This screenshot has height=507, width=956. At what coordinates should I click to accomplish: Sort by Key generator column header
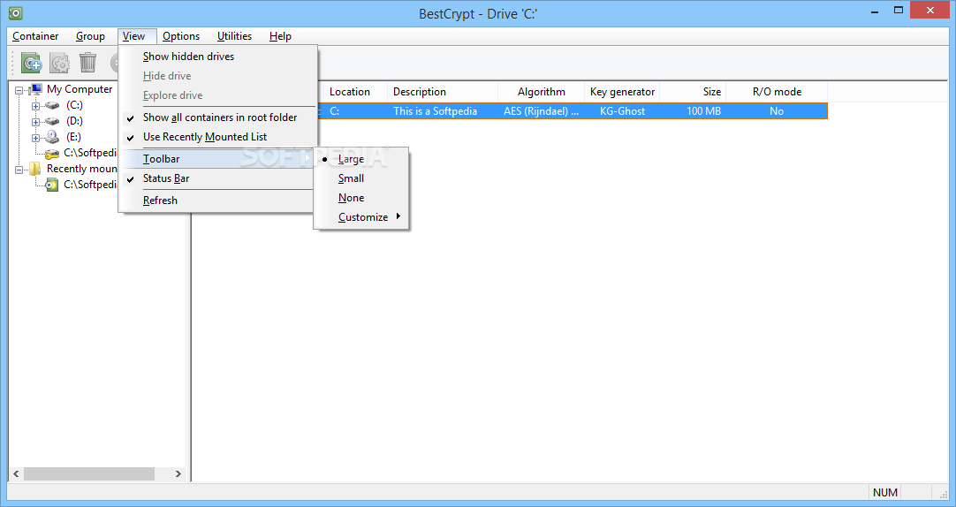point(623,92)
